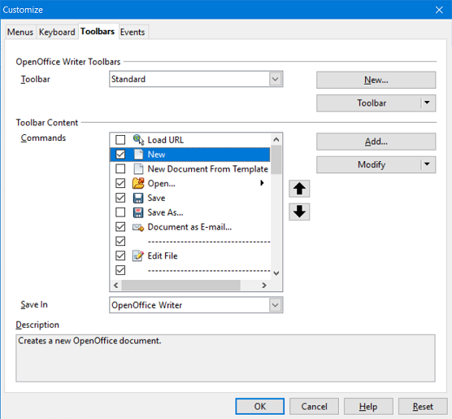Click the Load URL globe icon
The image size is (452, 419).
(x=138, y=140)
